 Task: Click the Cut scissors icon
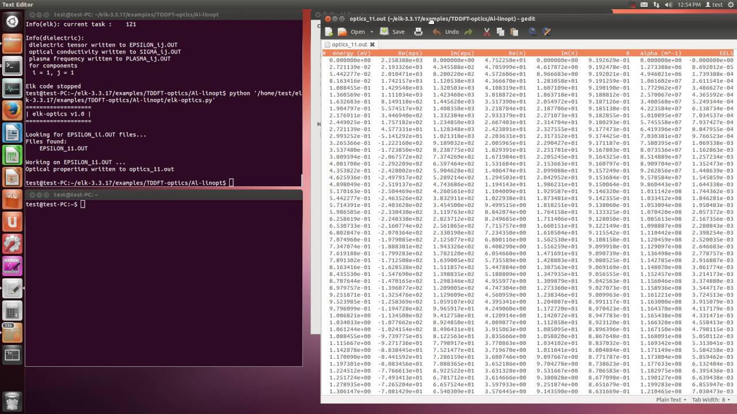tap(487, 32)
